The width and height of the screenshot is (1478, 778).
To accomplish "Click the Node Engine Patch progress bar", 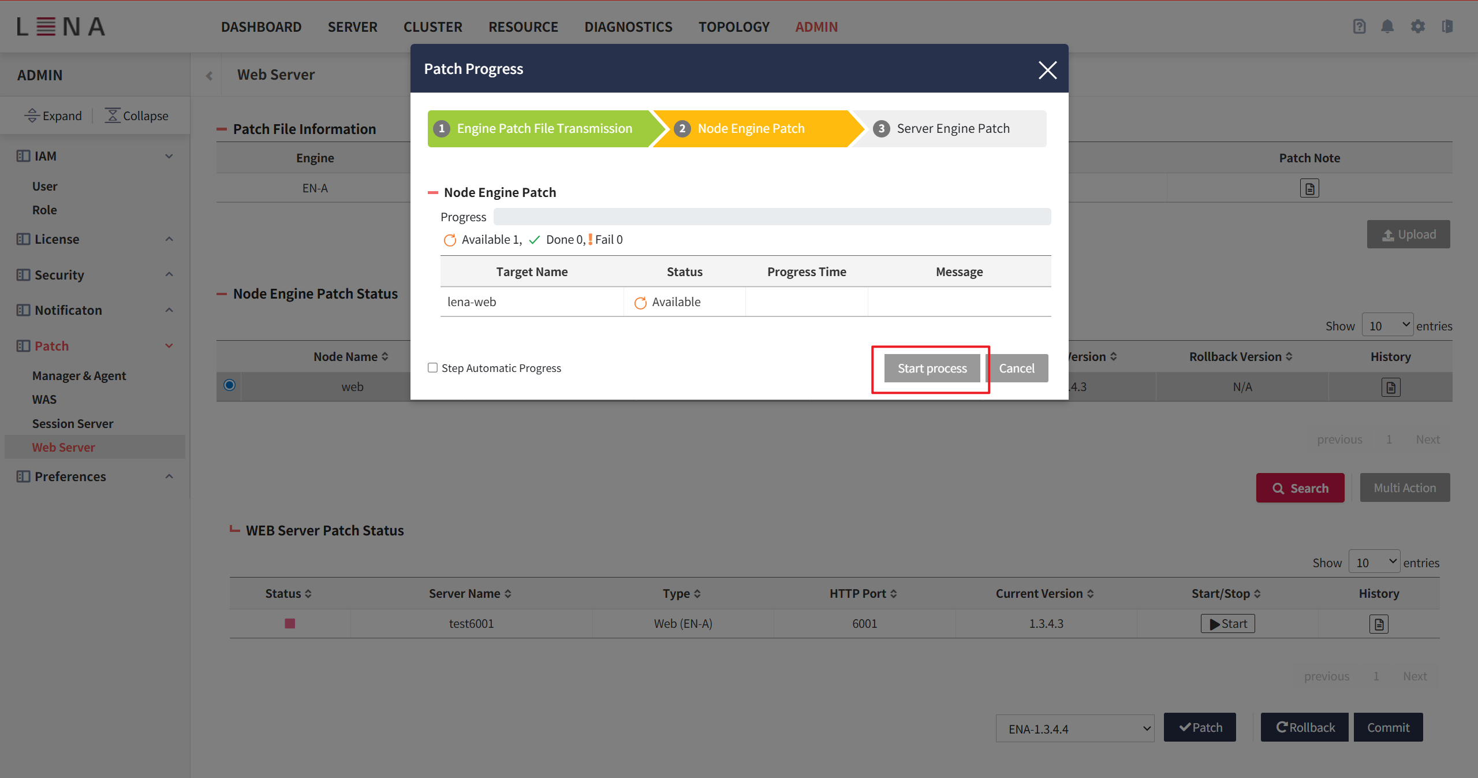I will [x=772, y=217].
